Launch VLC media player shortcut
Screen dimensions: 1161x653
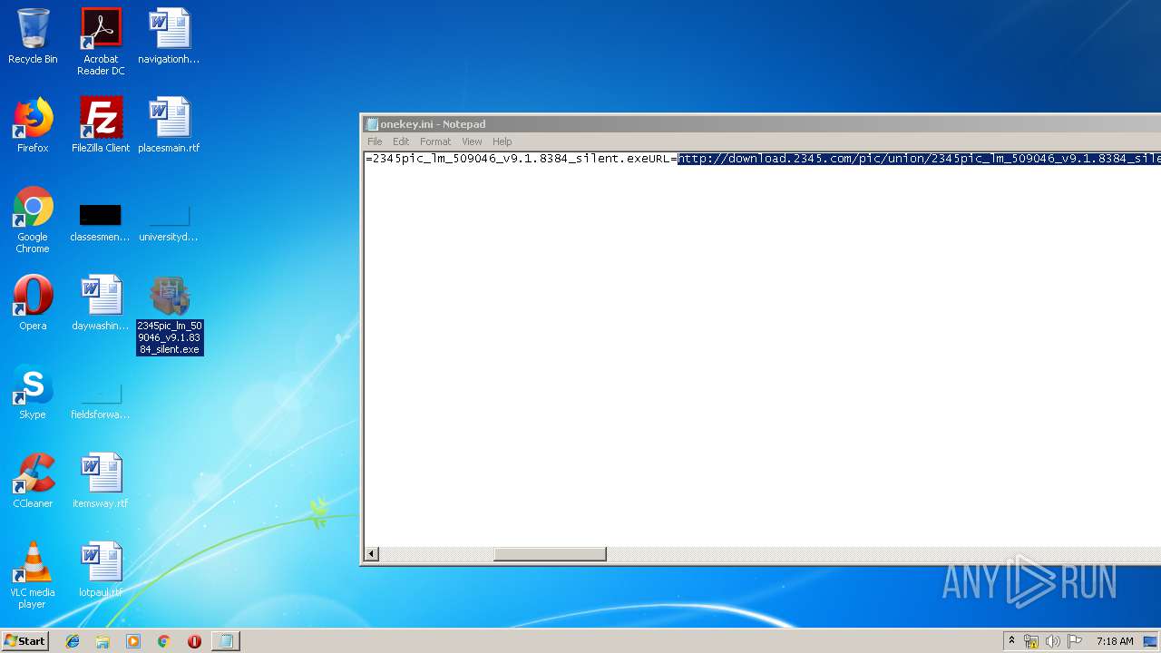pos(33,575)
